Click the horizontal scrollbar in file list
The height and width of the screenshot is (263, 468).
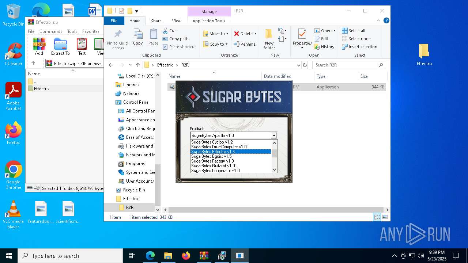click(x=276, y=210)
